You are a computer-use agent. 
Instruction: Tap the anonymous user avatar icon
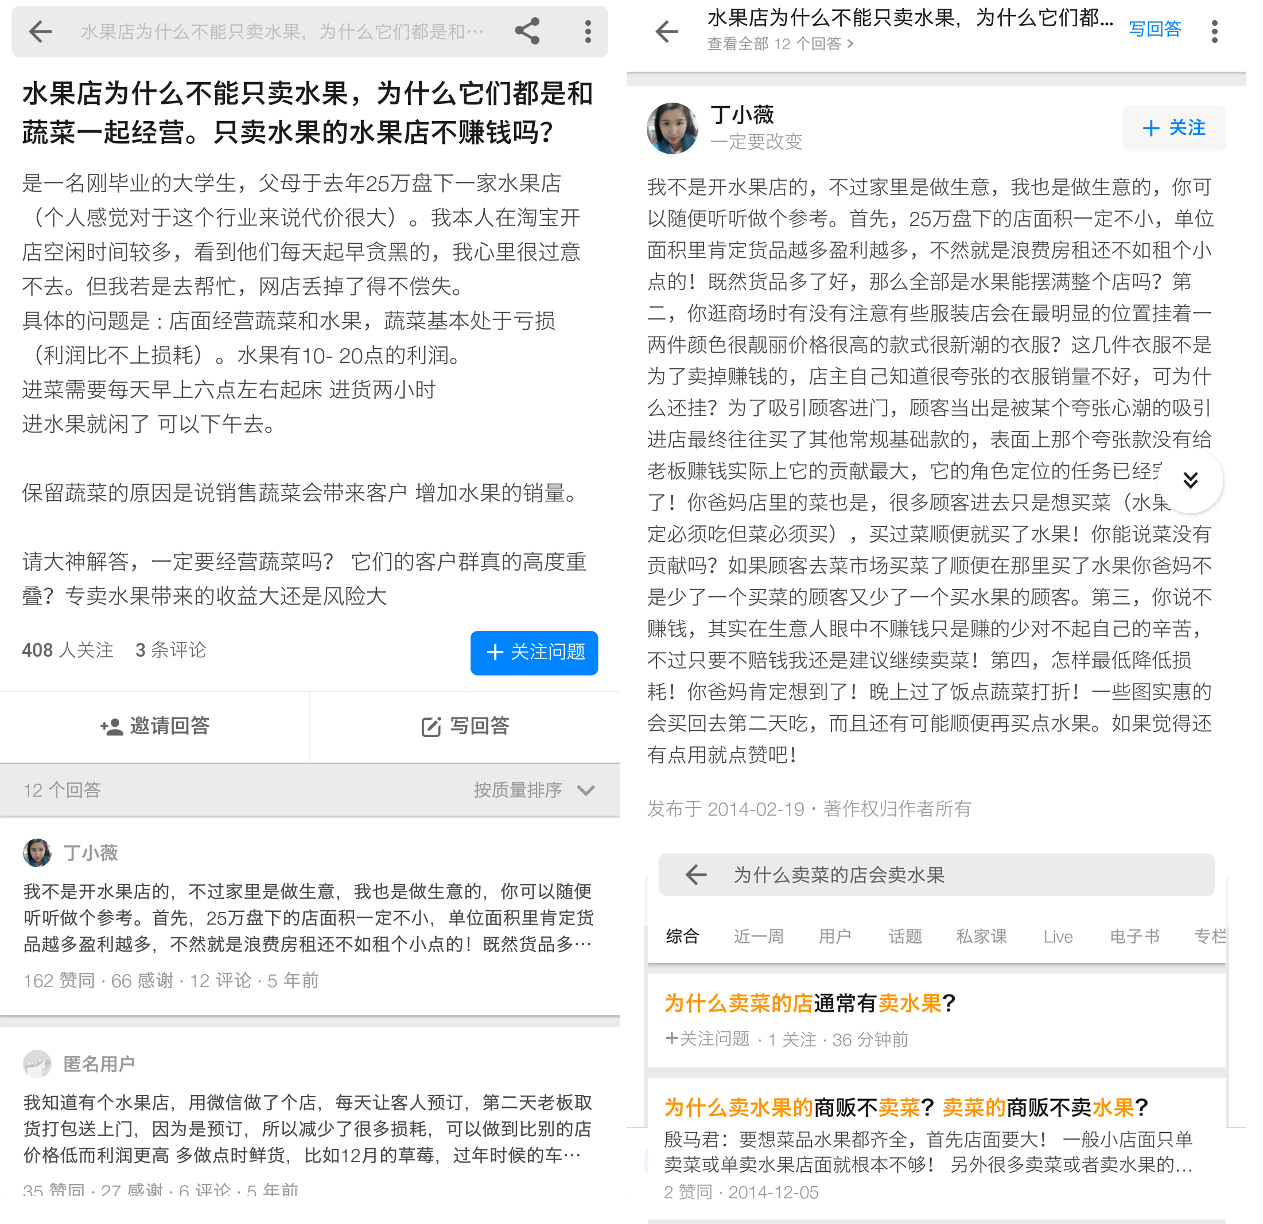37,1063
